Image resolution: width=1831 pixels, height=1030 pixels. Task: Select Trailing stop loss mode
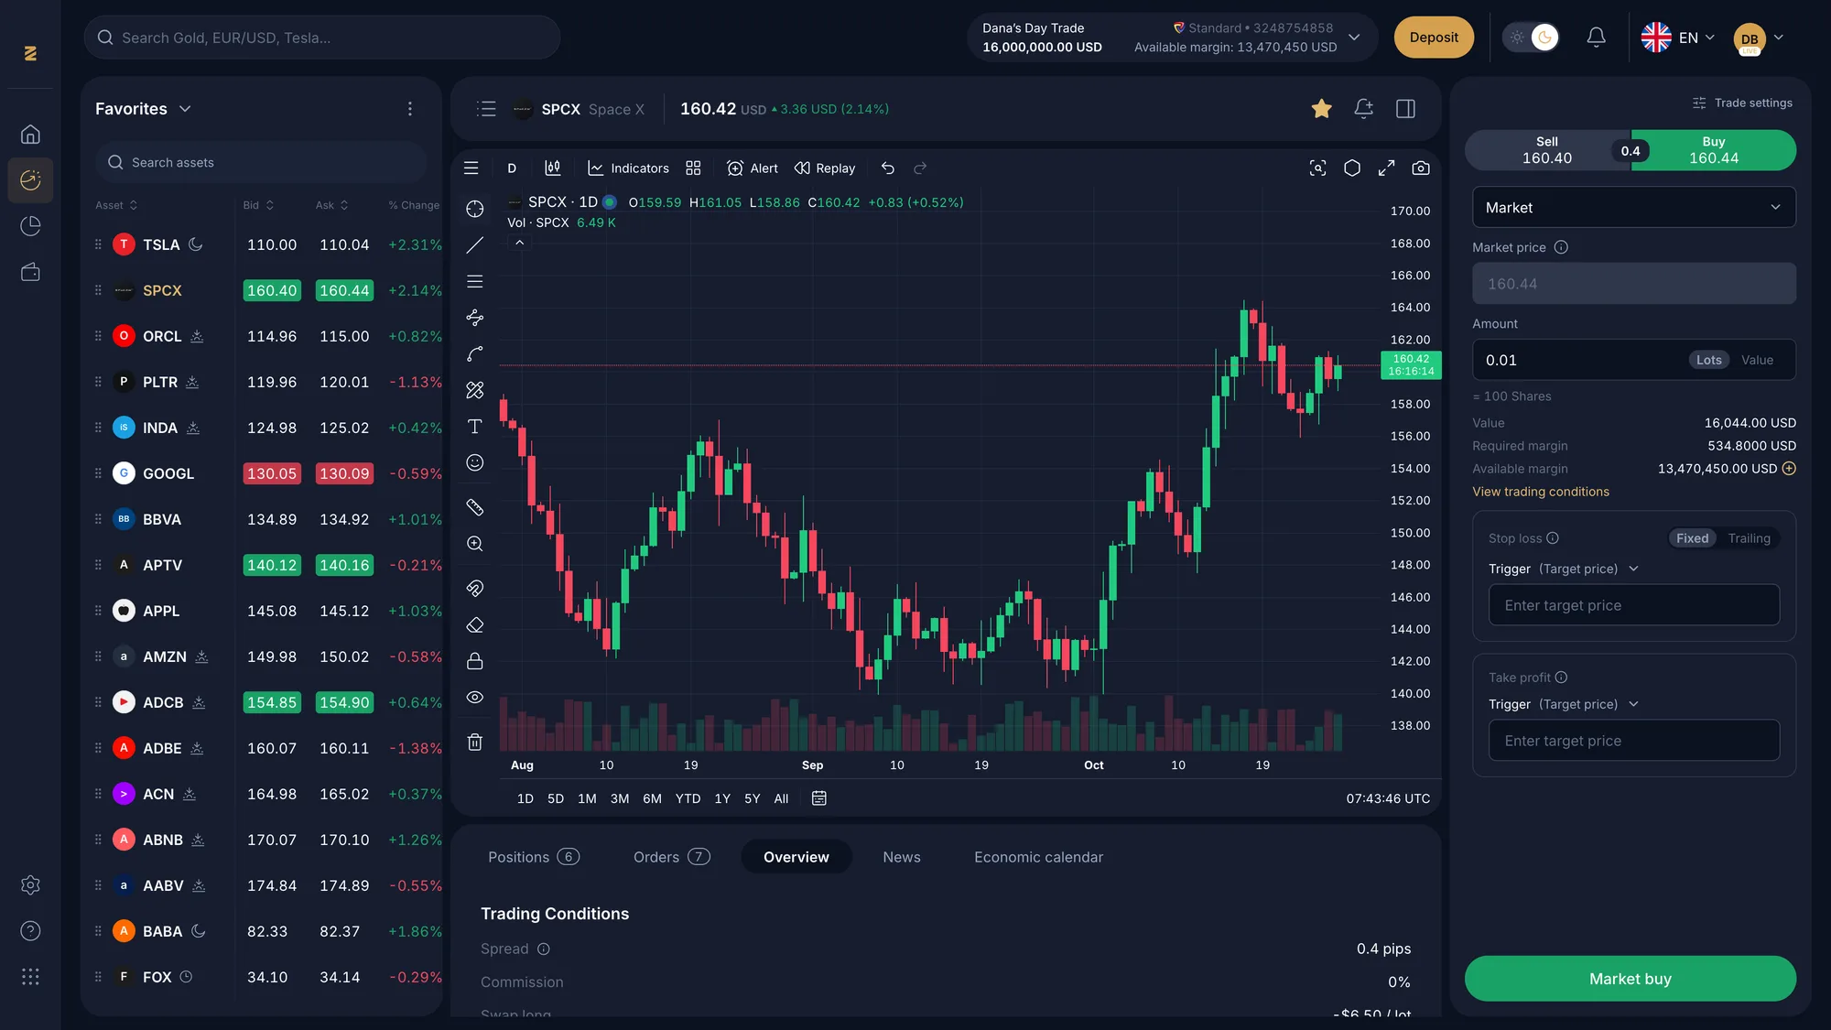coord(1749,538)
